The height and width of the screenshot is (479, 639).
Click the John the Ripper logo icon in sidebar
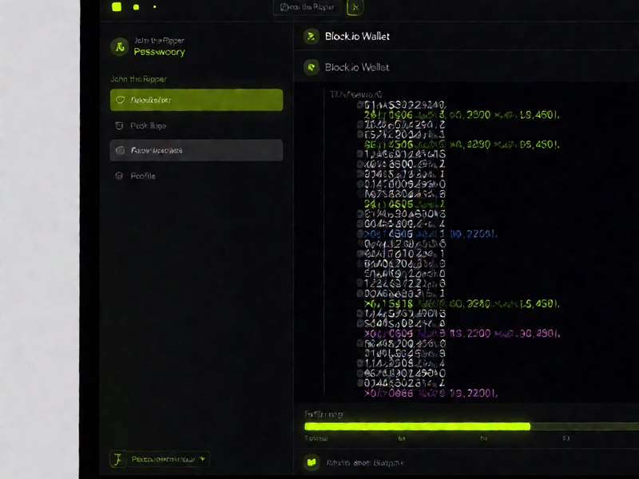point(120,47)
